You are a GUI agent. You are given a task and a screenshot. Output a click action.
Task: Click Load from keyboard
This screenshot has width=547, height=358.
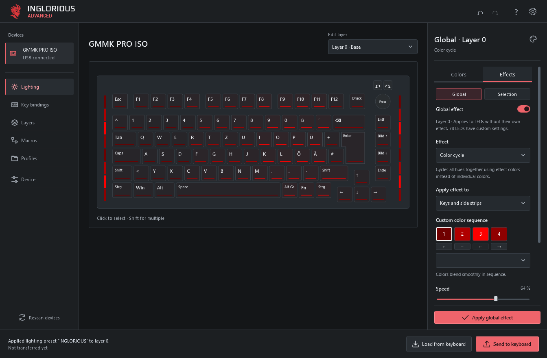point(439,344)
